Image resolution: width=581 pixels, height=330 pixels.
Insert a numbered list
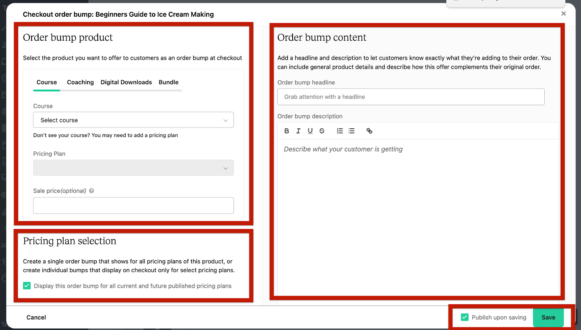(x=340, y=131)
